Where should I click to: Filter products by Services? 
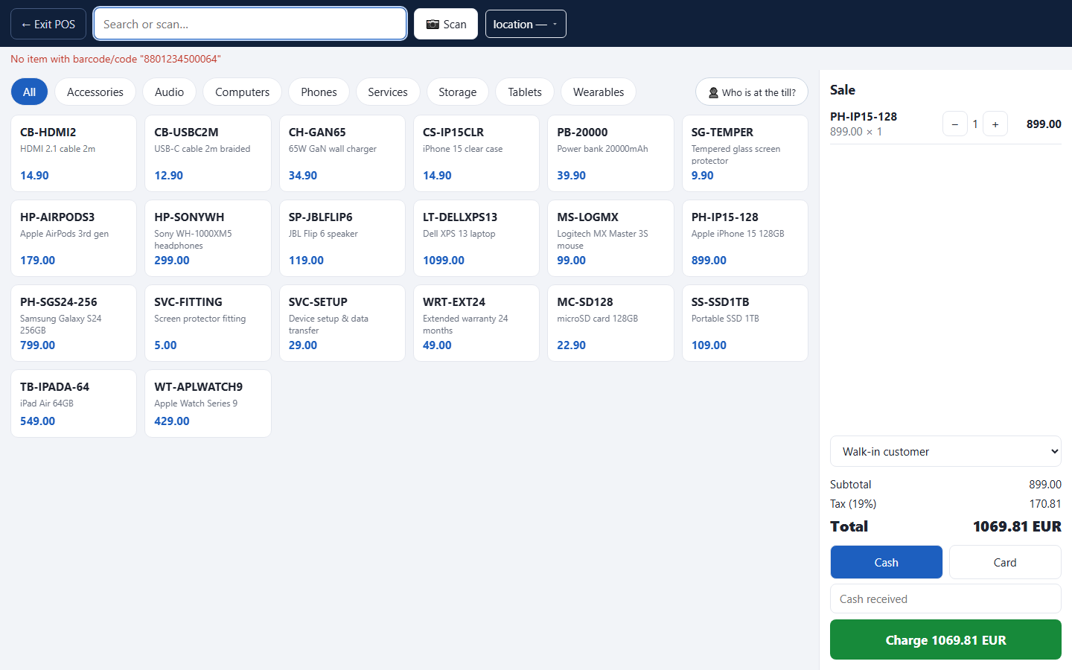pos(388,92)
